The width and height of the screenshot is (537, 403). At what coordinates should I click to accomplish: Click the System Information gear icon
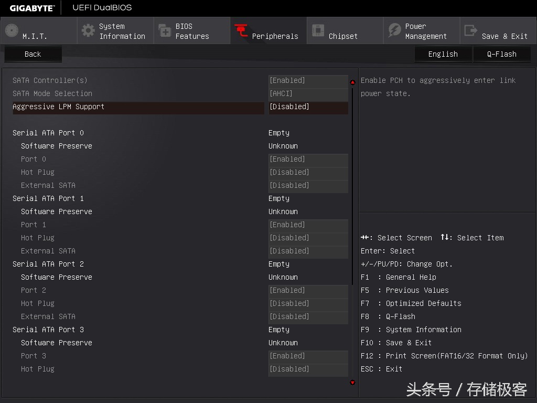(88, 31)
